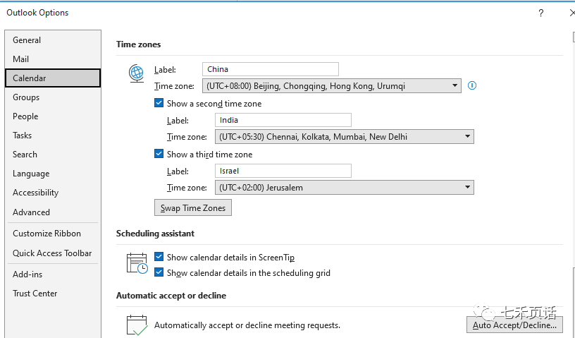This screenshot has width=575, height=338.
Task: Uncheck Show a second time zone
Action: click(159, 103)
